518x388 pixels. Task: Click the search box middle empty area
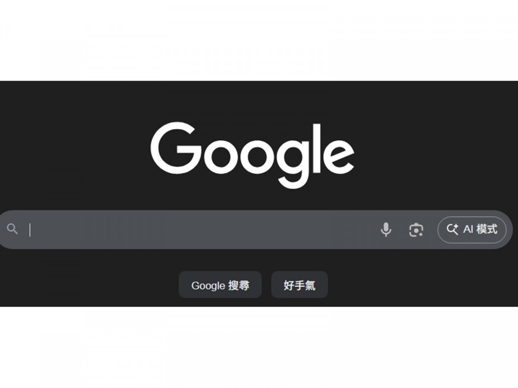203,229
